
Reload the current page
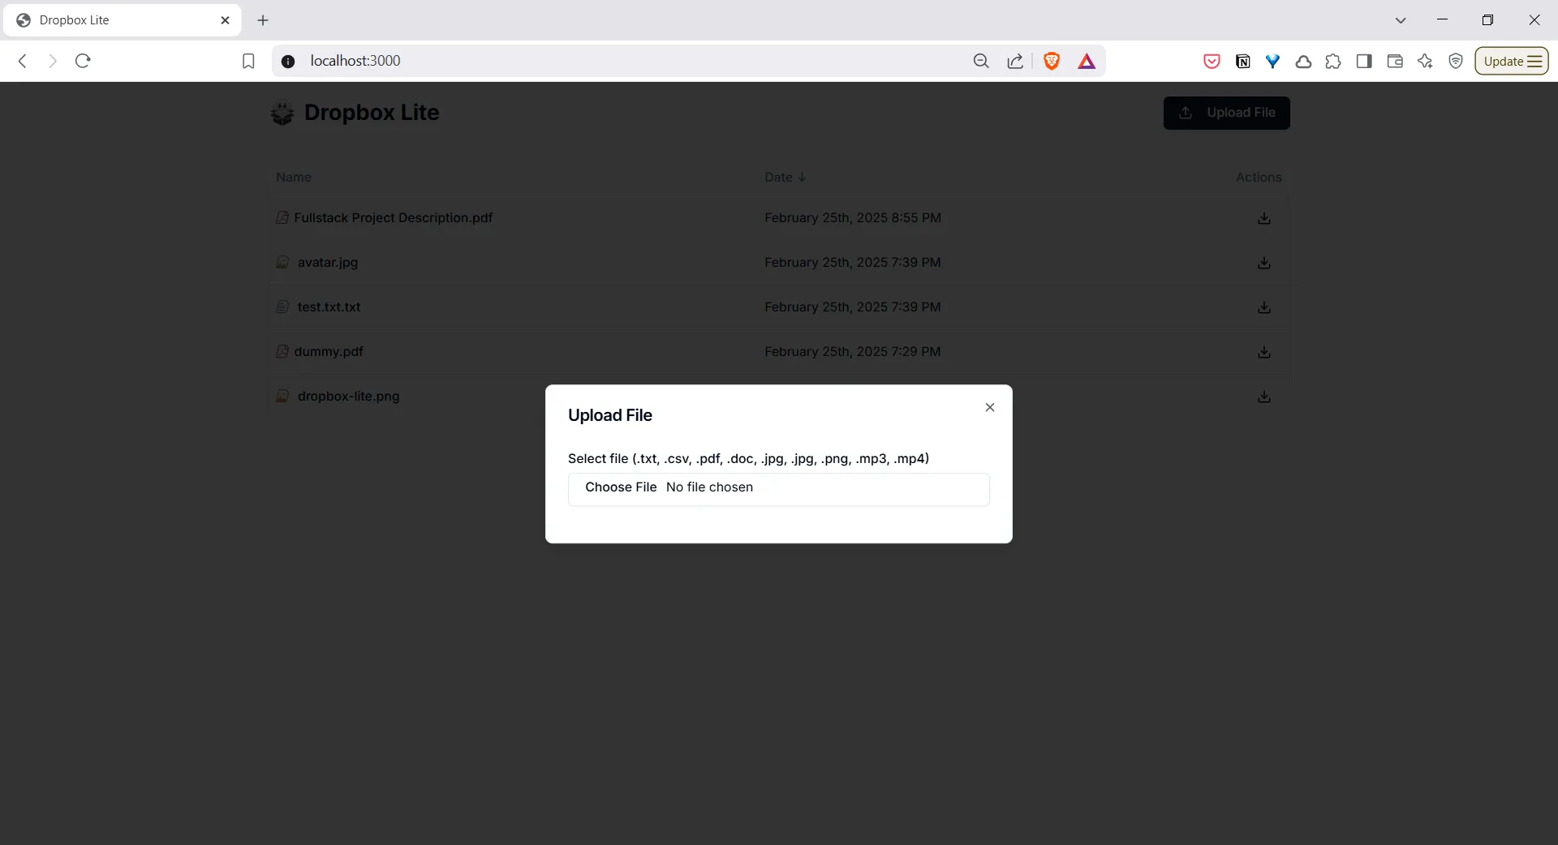click(83, 61)
